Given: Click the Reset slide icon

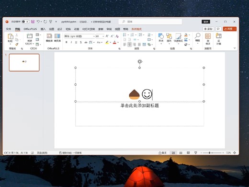Looking at the screenshot, I should (x=37, y=39).
